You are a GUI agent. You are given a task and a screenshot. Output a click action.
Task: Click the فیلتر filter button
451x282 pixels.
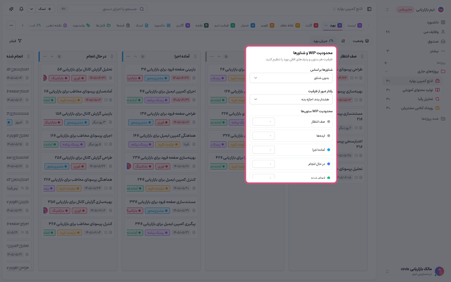pos(16,41)
